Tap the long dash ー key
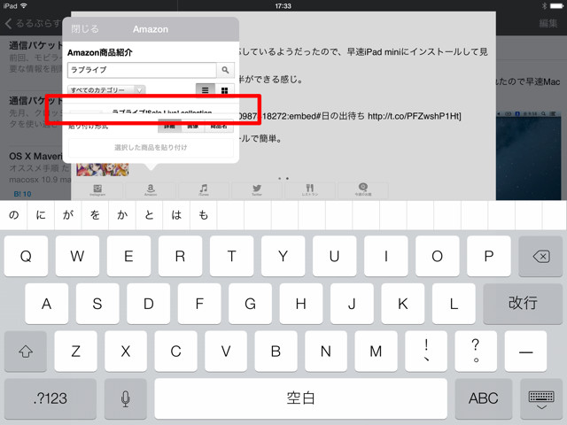The image size is (567, 425). click(x=525, y=352)
